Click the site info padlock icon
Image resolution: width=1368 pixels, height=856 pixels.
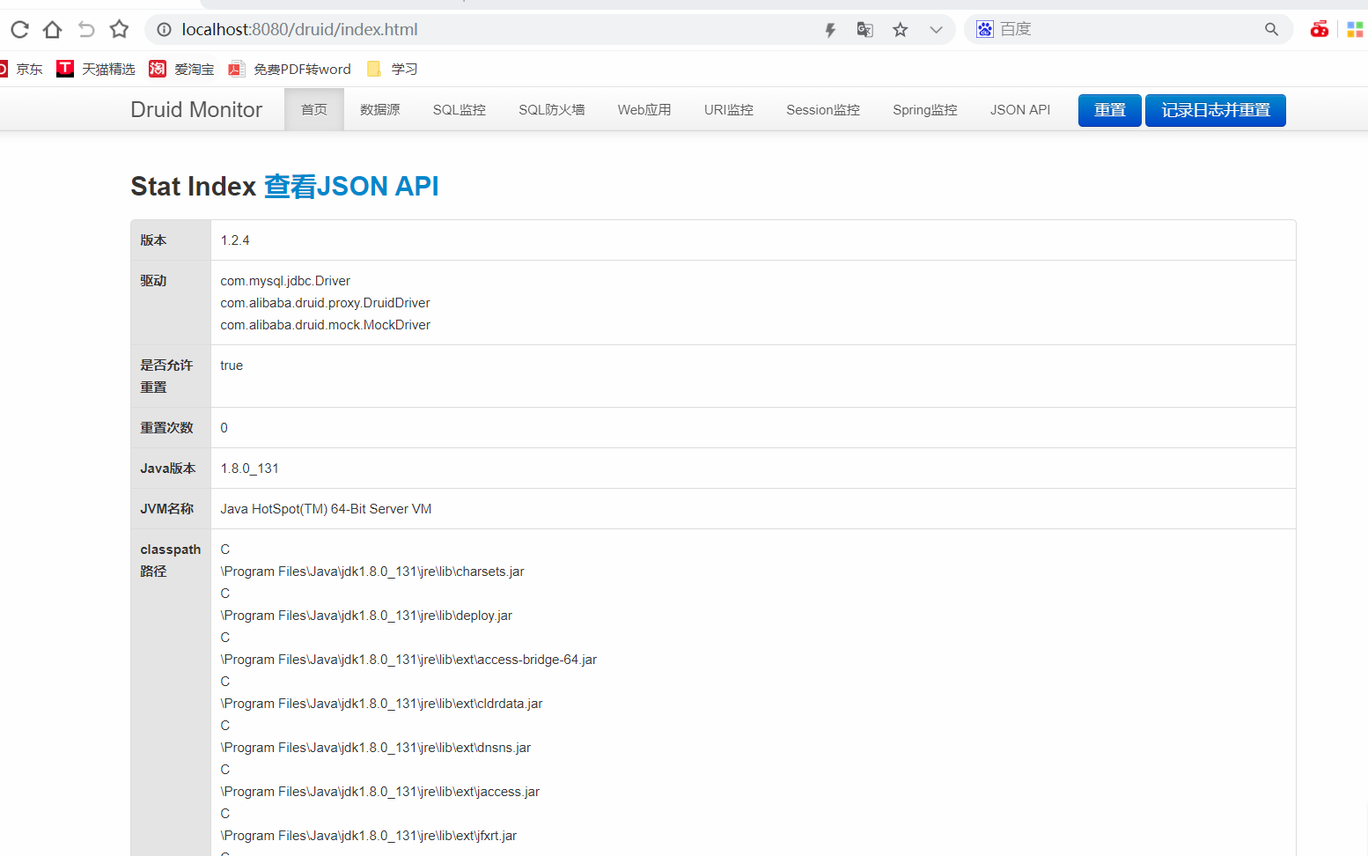tap(164, 29)
